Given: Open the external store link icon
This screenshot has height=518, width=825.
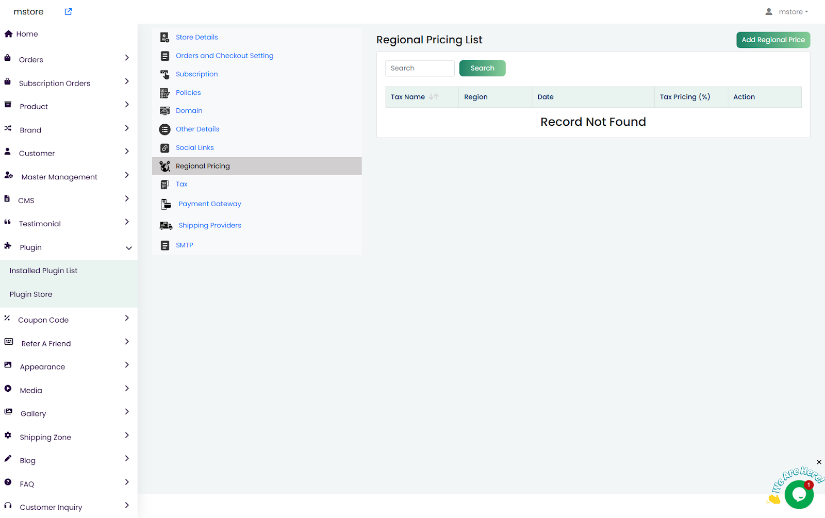Looking at the screenshot, I should click(68, 12).
